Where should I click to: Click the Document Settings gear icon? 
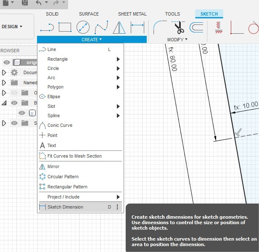pyautogui.click(x=14, y=72)
